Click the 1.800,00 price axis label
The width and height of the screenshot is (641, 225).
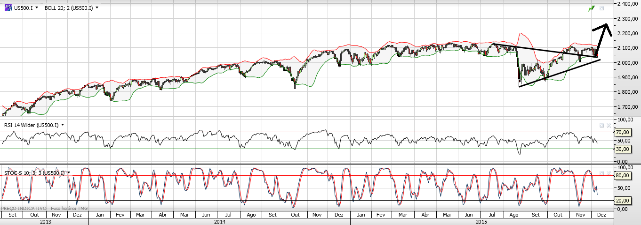[x=627, y=92]
